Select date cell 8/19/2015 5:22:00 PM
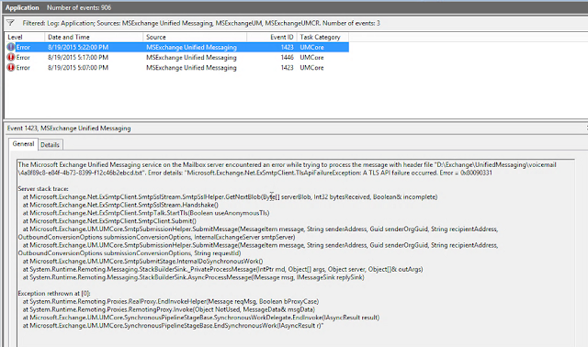This screenshot has width=588, height=347. [x=78, y=47]
